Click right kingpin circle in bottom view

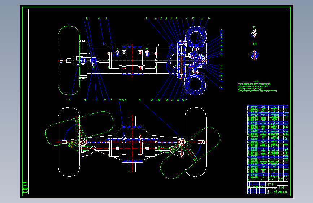point(182,142)
